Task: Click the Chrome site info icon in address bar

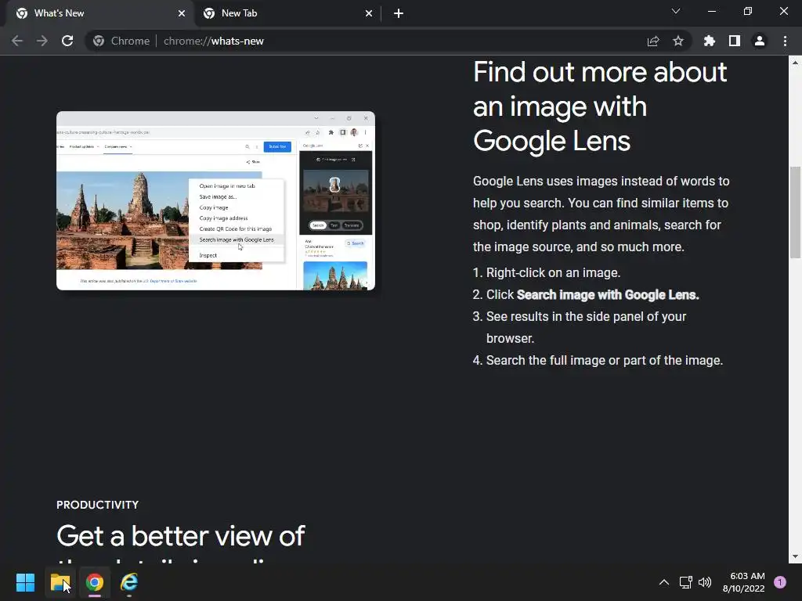Action: click(x=99, y=41)
